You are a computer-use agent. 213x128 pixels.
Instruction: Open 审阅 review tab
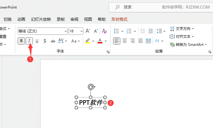(x=74, y=19)
